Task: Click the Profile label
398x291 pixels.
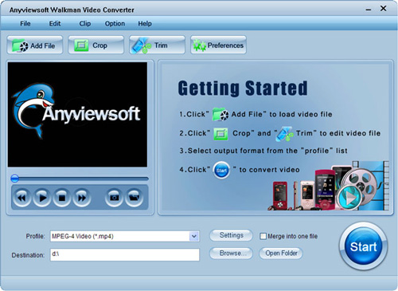Action: click(x=35, y=236)
